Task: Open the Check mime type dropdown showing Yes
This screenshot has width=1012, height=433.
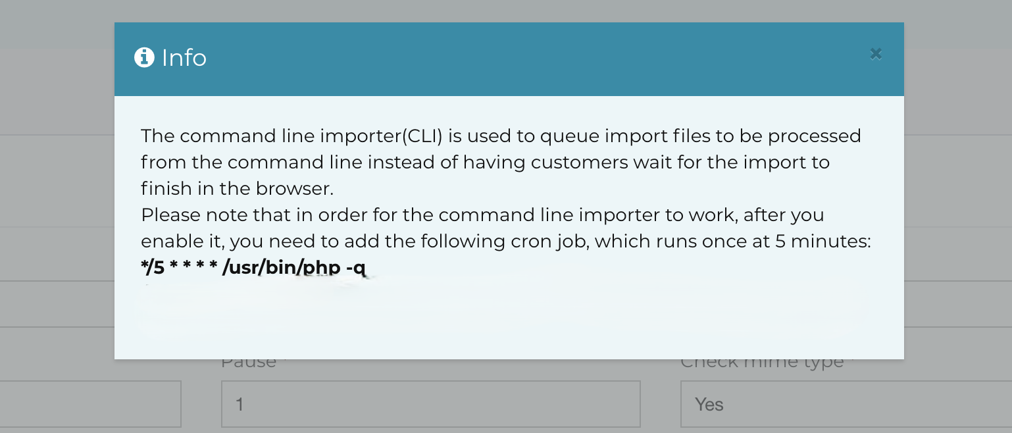Action: [x=846, y=403]
